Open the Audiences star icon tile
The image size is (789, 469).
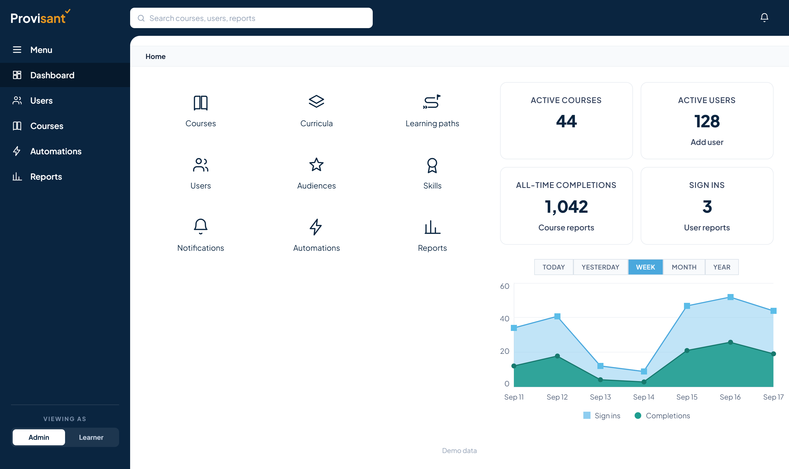coord(316,174)
